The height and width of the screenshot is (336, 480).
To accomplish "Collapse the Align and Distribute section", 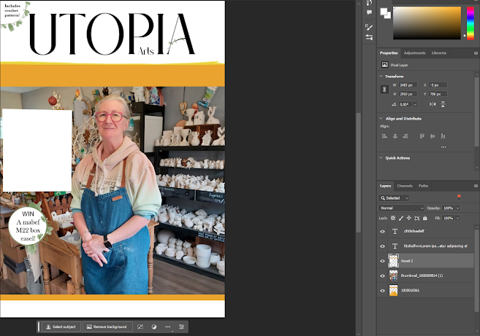I will (381, 118).
